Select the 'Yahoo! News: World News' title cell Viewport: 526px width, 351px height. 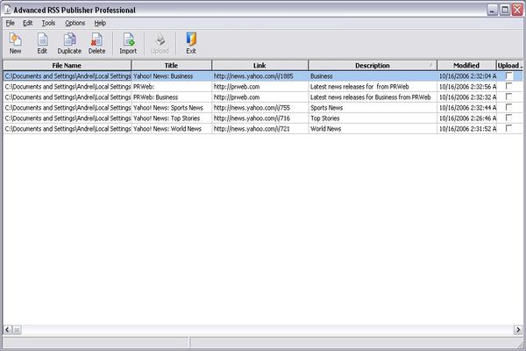coord(172,129)
